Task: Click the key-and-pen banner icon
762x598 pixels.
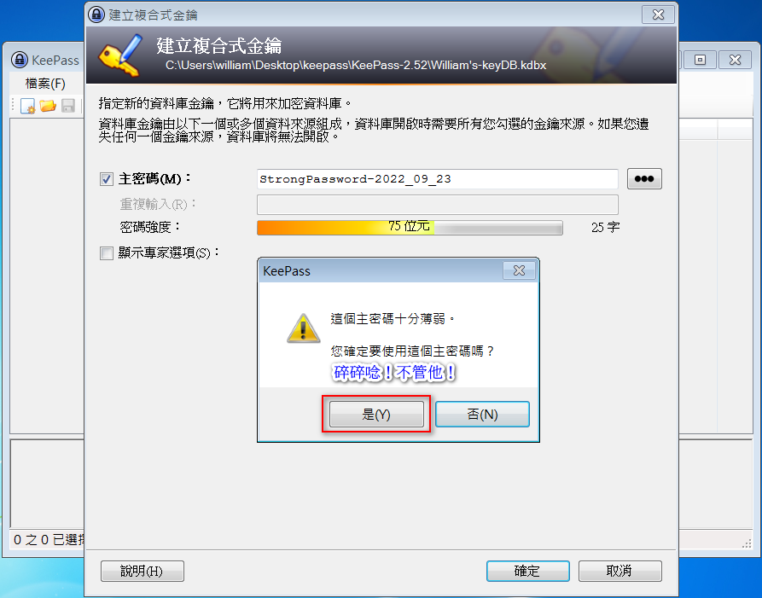Action: pyautogui.click(x=120, y=55)
